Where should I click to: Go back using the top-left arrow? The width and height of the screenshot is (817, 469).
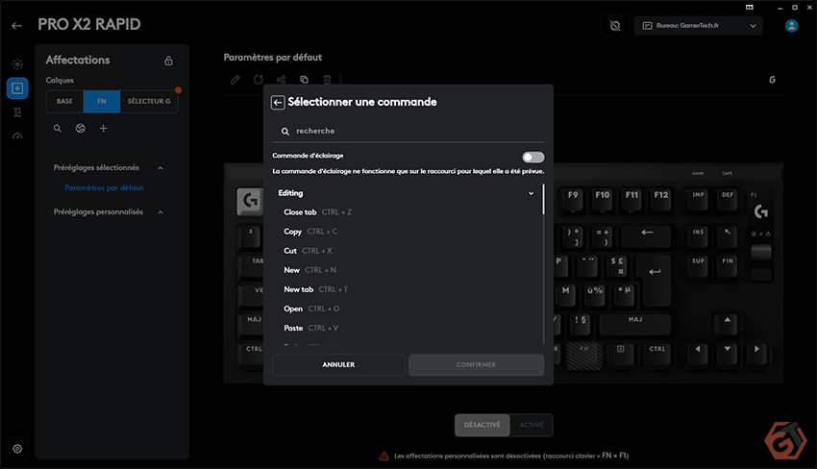16,25
